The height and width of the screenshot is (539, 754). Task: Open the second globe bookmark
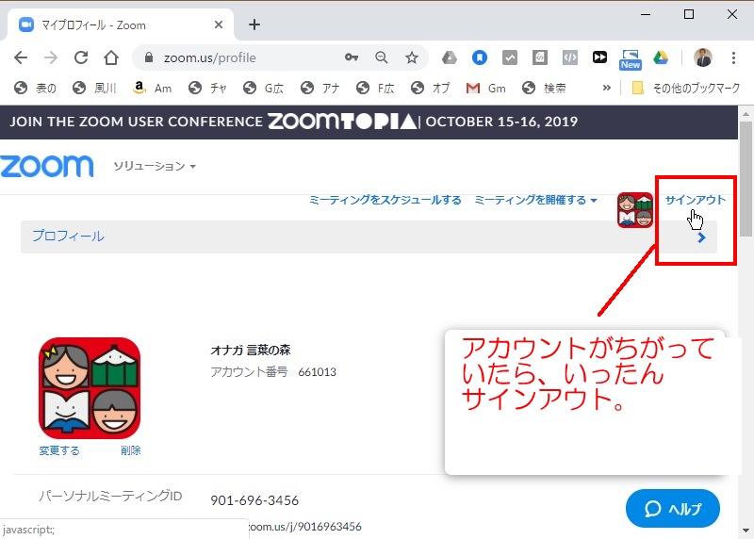click(x=94, y=88)
